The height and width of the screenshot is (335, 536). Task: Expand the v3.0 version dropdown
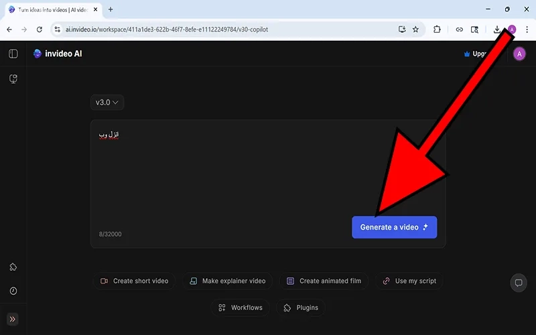tap(107, 103)
